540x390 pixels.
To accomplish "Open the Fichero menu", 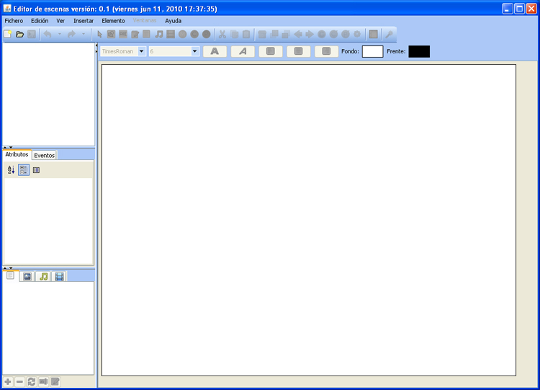I will pyautogui.click(x=14, y=21).
